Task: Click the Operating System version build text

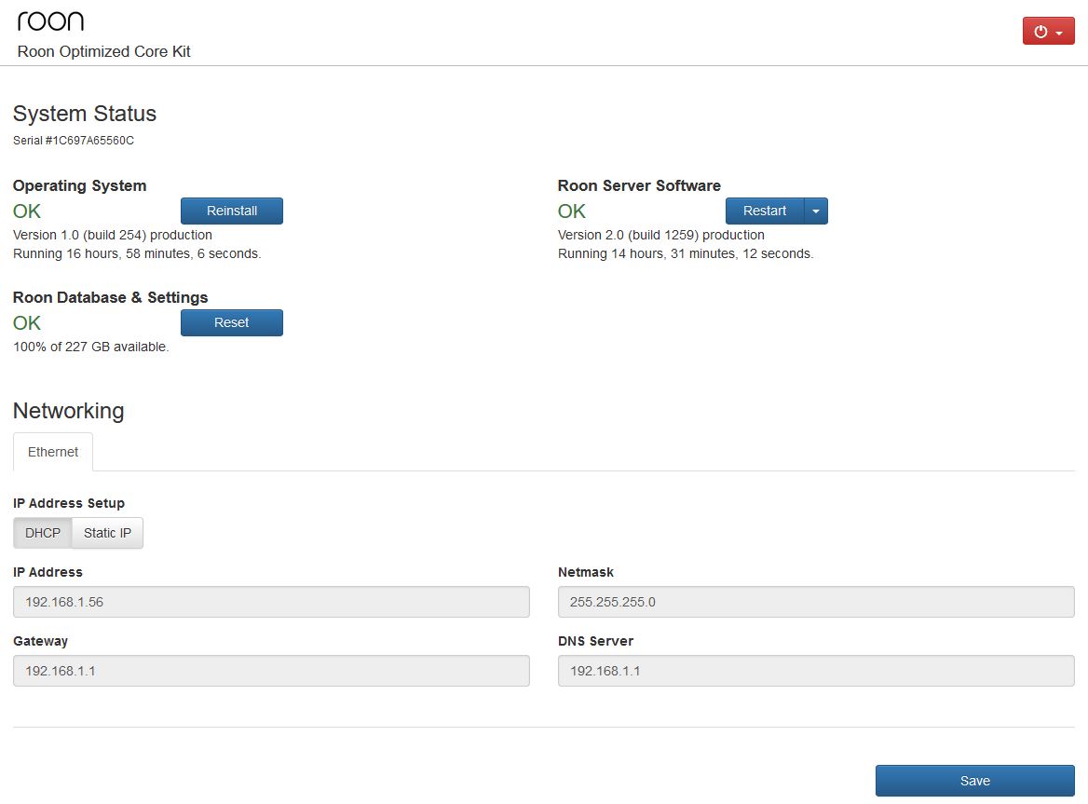Action: [x=113, y=235]
